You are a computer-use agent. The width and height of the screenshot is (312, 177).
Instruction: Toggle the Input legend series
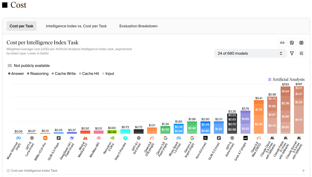coord(108,74)
